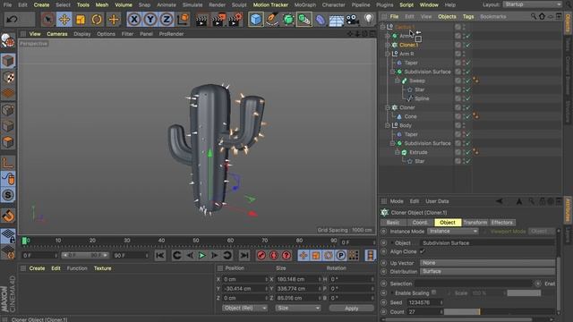
Task: Collapse the Sweep object
Action: pyautogui.click(x=398, y=80)
